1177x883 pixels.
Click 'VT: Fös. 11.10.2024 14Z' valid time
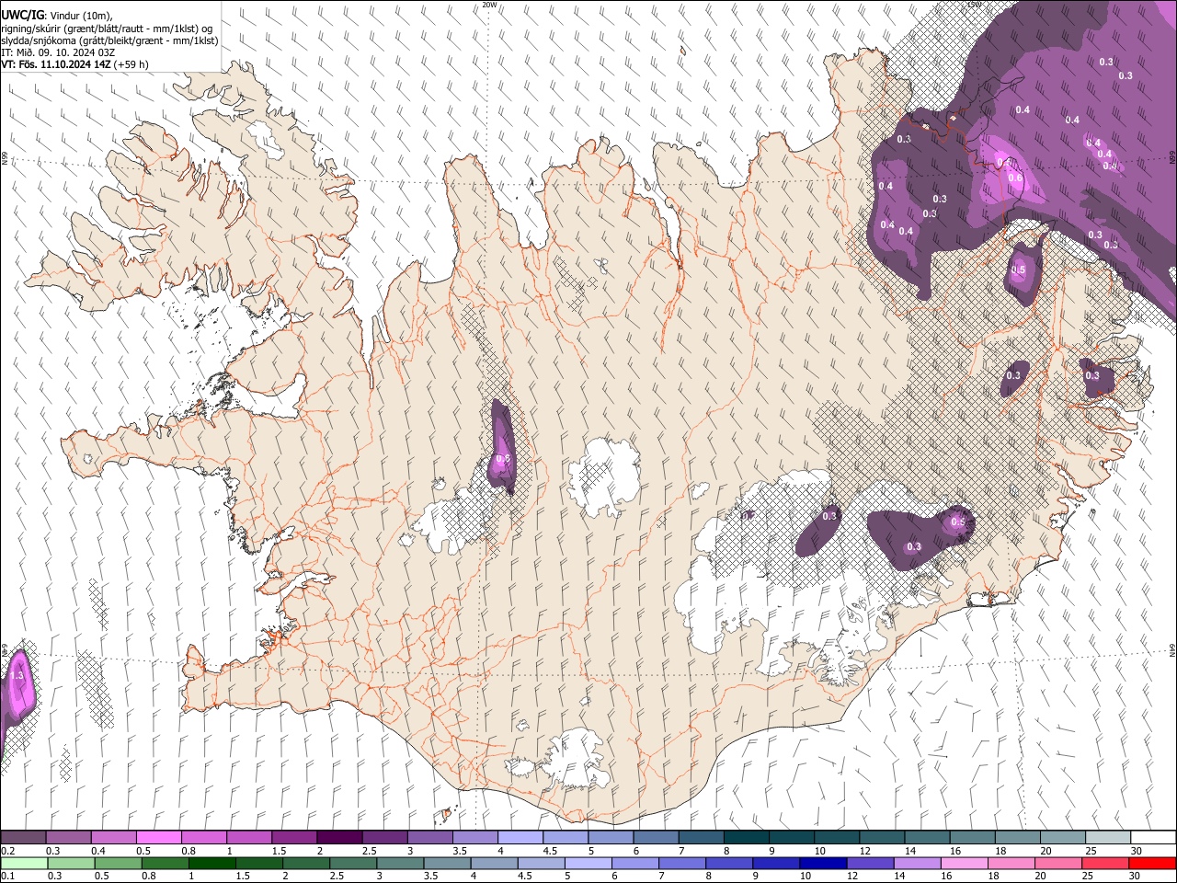56,64
